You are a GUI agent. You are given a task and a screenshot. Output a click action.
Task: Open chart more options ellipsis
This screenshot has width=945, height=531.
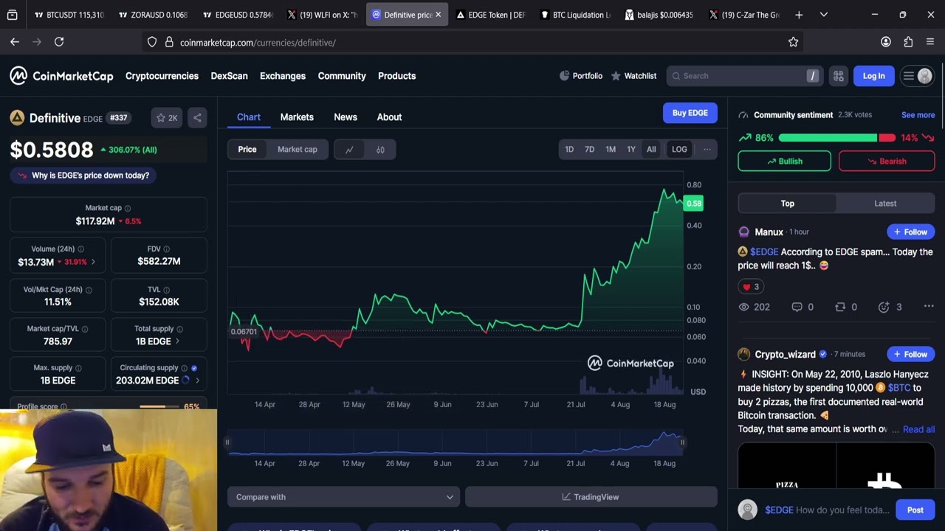[707, 150]
